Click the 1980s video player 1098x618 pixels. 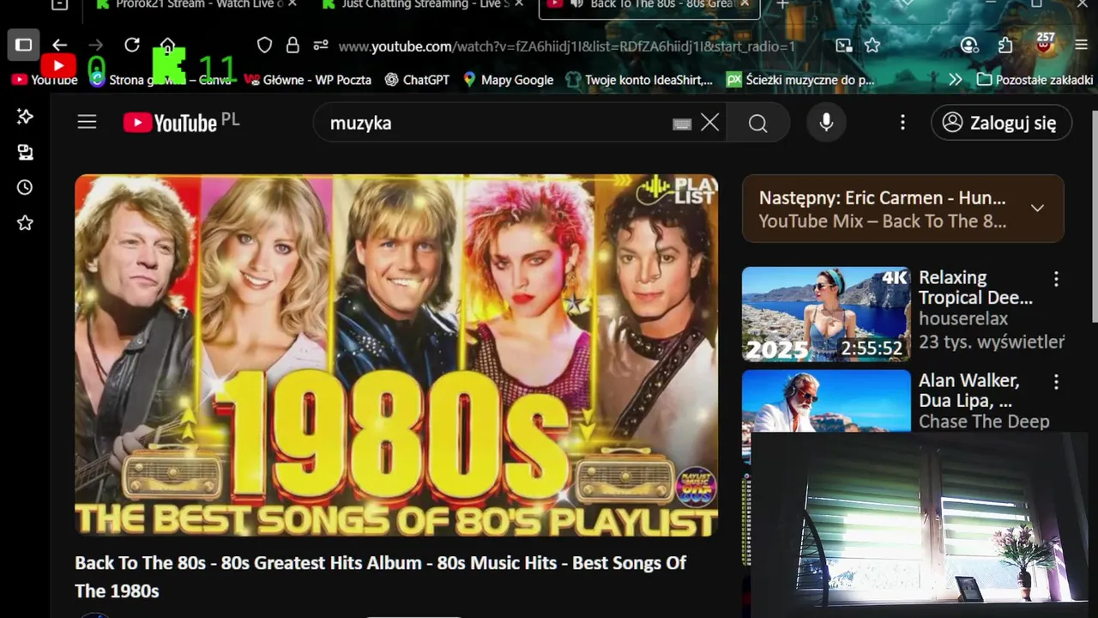click(396, 356)
